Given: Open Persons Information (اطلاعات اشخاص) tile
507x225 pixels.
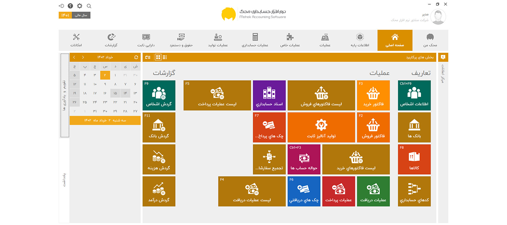Looking at the screenshot, I should pos(414,95).
